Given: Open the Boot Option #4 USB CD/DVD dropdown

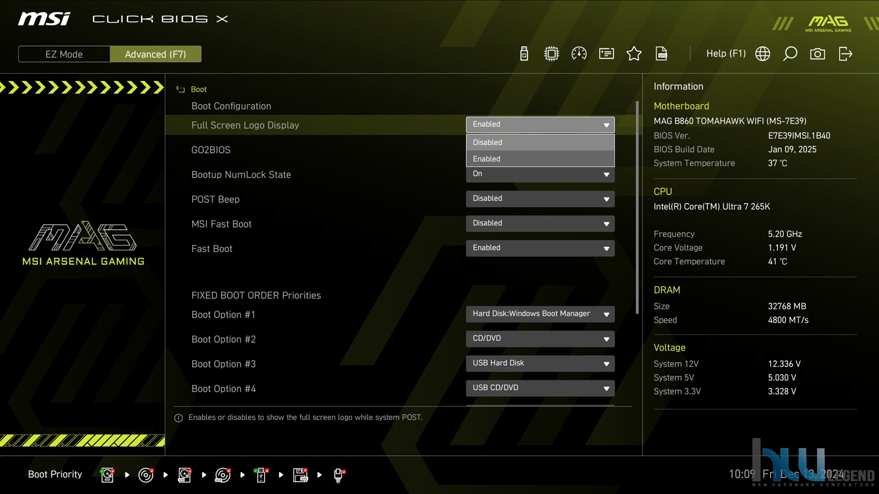Looking at the screenshot, I should click(540, 388).
